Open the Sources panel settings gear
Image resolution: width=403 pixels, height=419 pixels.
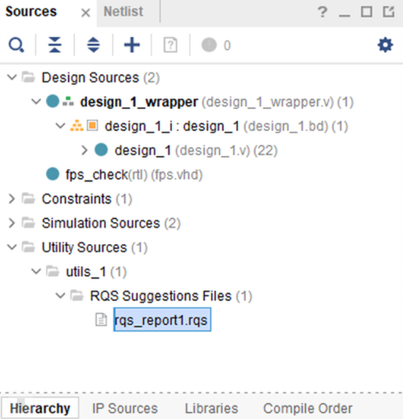(385, 45)
